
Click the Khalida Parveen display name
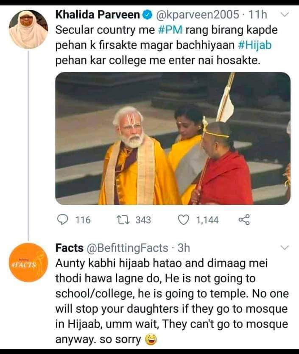coord(98,15)
